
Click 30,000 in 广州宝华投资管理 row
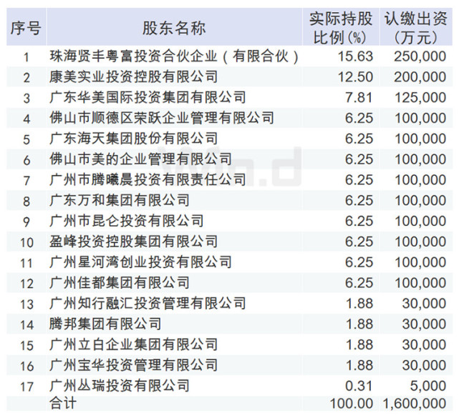[424, 365]
